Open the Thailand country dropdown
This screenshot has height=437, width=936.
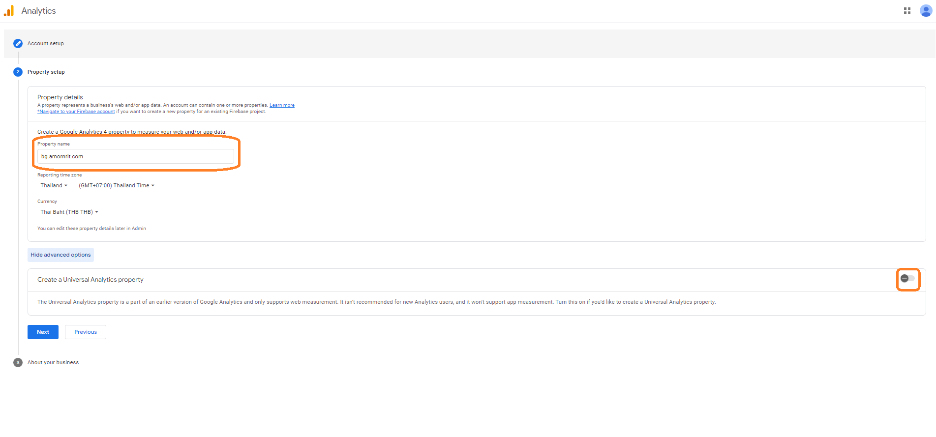click(54, 185)
